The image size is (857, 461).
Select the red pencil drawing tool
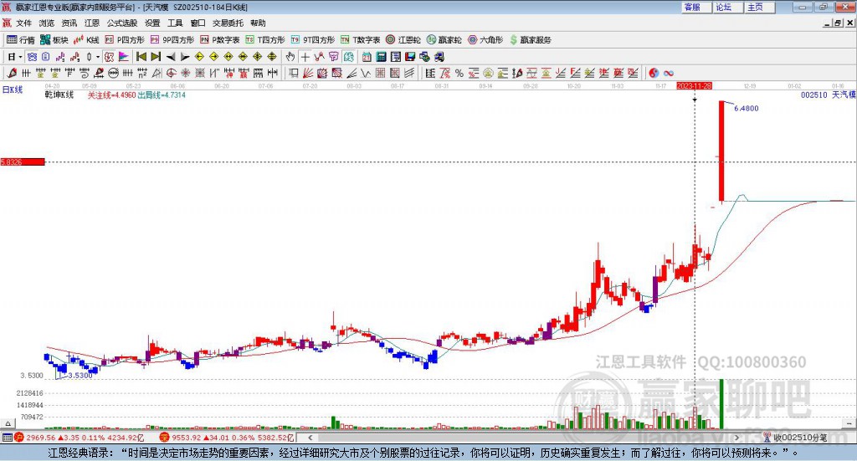click(12, 73)
